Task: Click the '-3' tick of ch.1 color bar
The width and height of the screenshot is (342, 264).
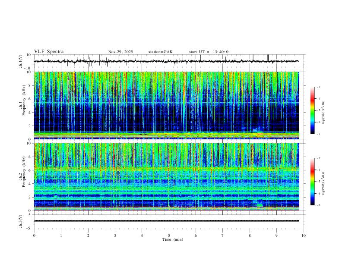Action: pos(318,87)
